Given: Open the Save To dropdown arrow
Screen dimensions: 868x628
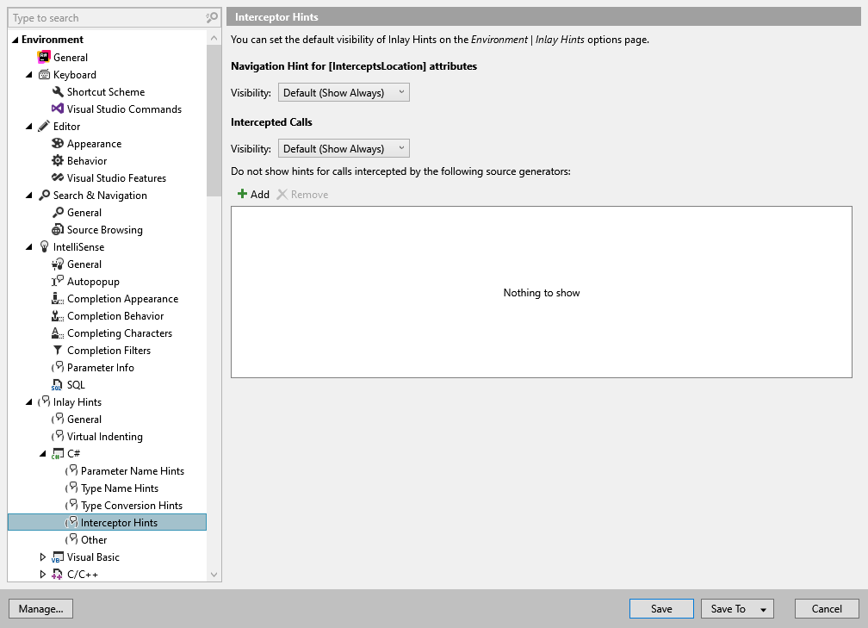Looking at the screenshot, I should [x=763, y=609].
